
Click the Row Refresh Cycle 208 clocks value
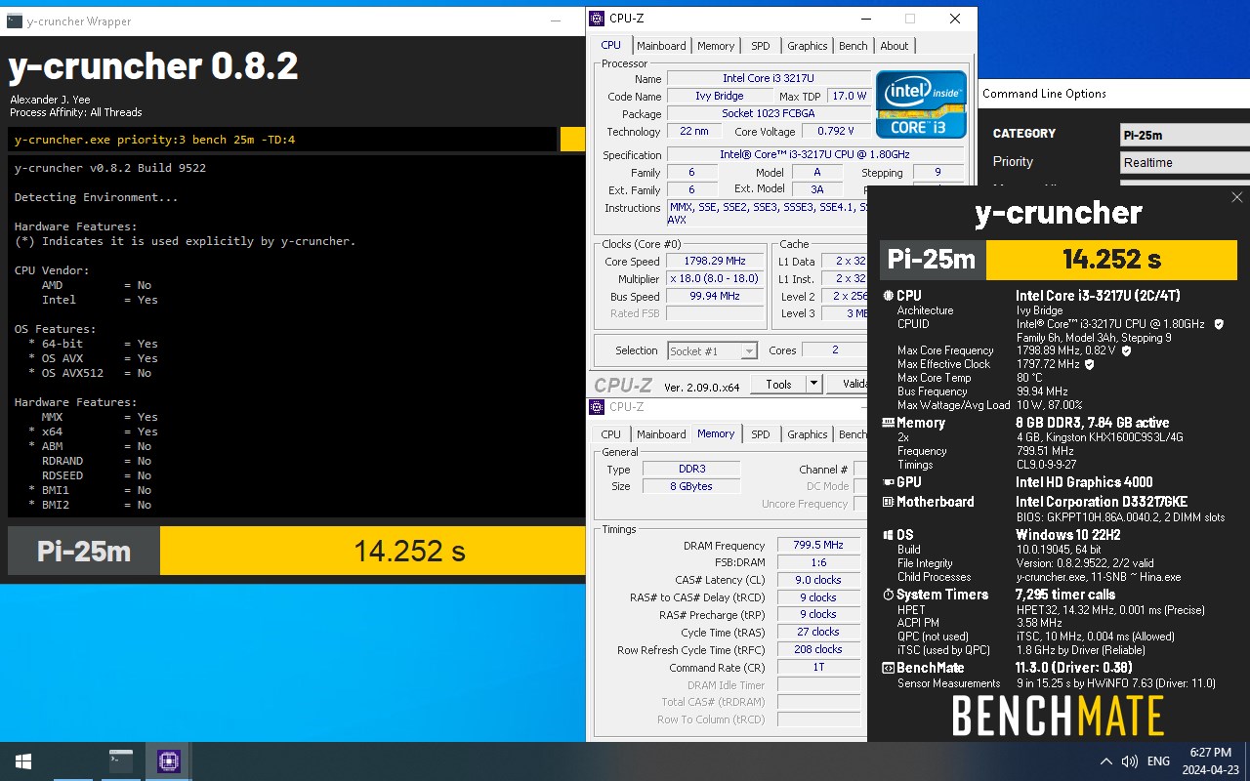818,650
